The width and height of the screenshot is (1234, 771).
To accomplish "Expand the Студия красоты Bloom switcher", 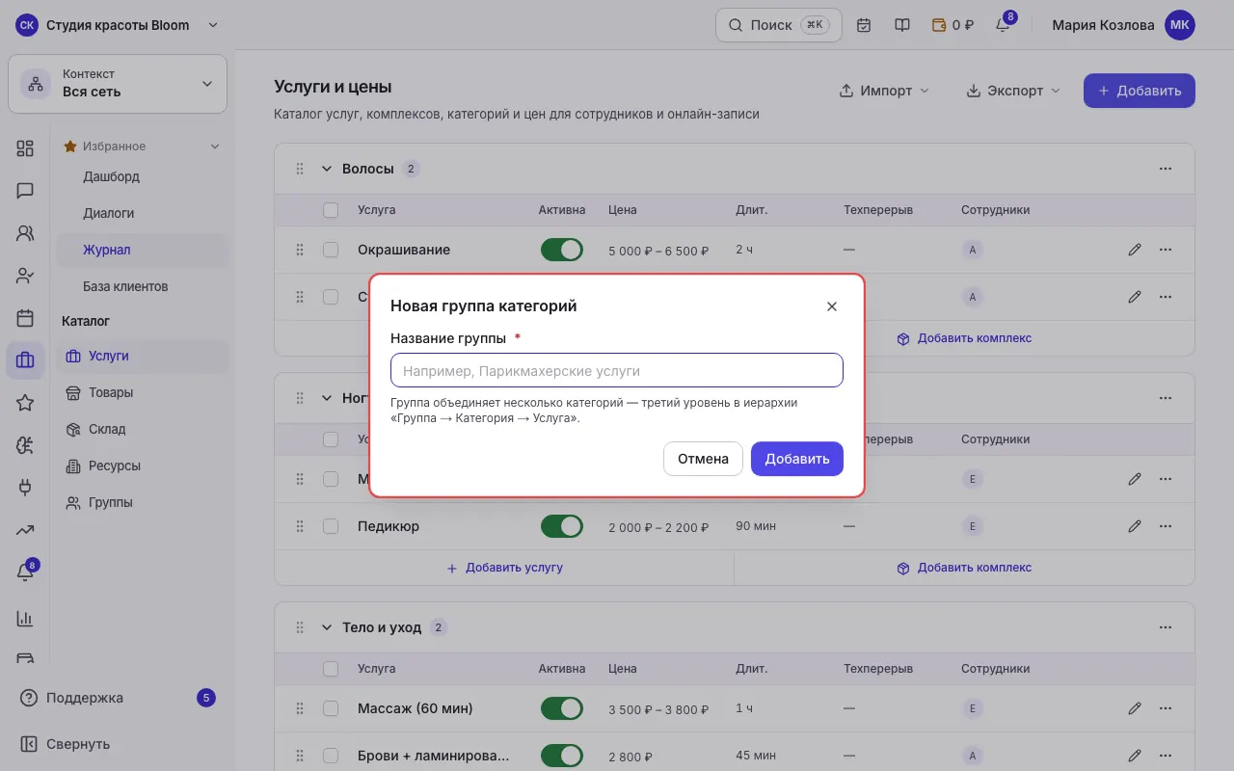I will click(x=118, y=25).
